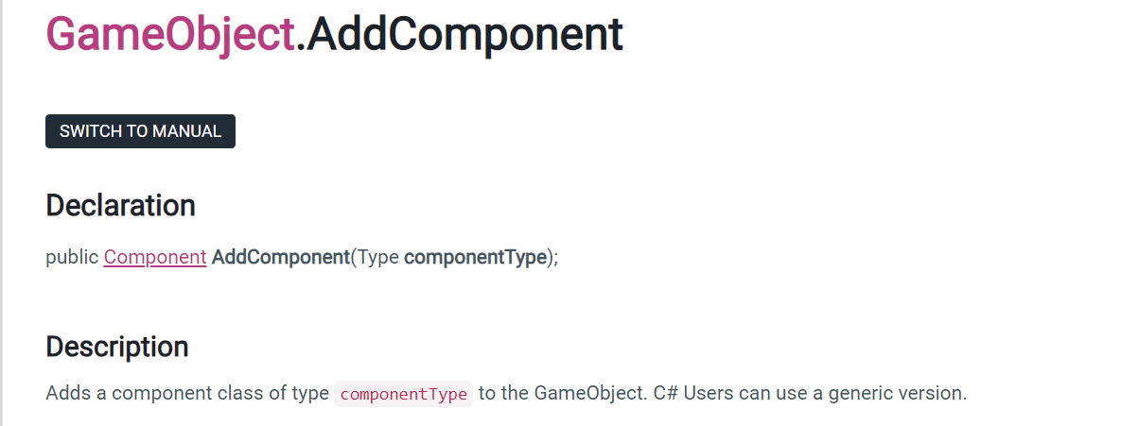Click the gray vertical bar at left edge

(2, 213)
